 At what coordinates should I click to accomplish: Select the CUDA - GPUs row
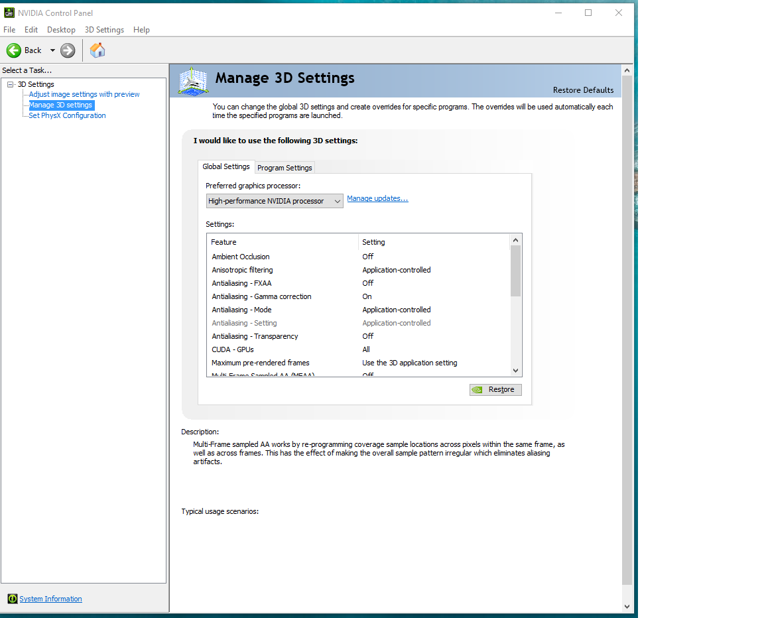click(359, 349)
